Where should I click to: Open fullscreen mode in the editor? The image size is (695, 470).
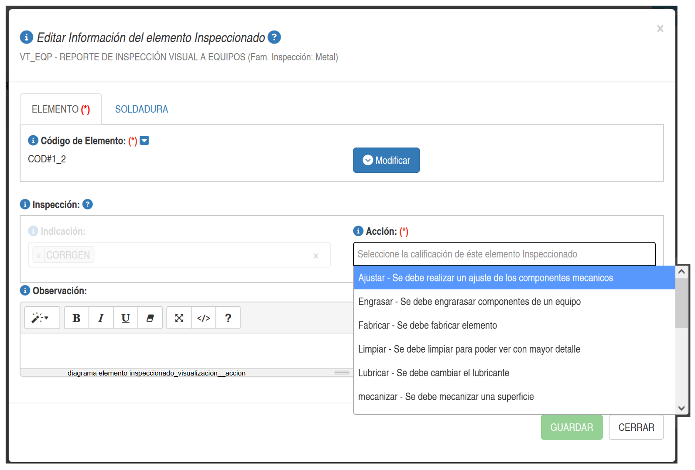click(x=179, y=318)
